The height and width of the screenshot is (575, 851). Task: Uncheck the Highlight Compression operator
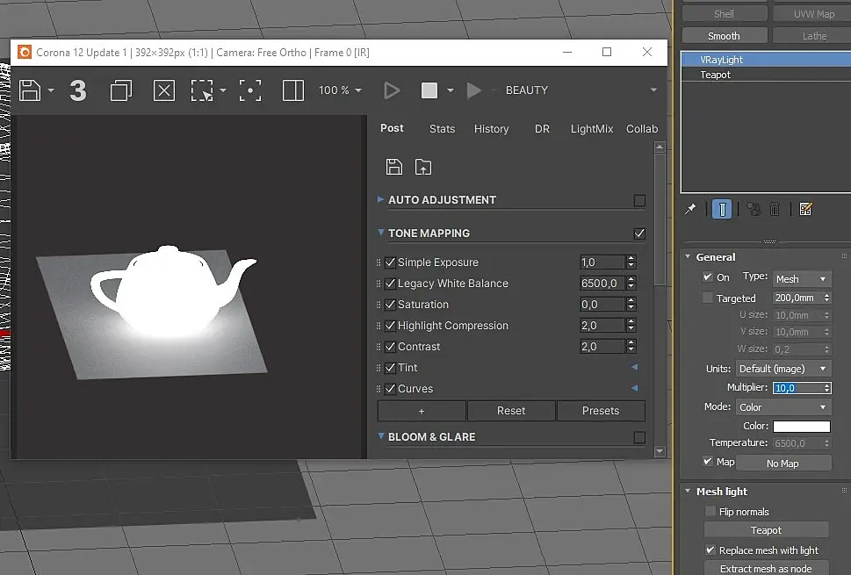pos(391,326)
